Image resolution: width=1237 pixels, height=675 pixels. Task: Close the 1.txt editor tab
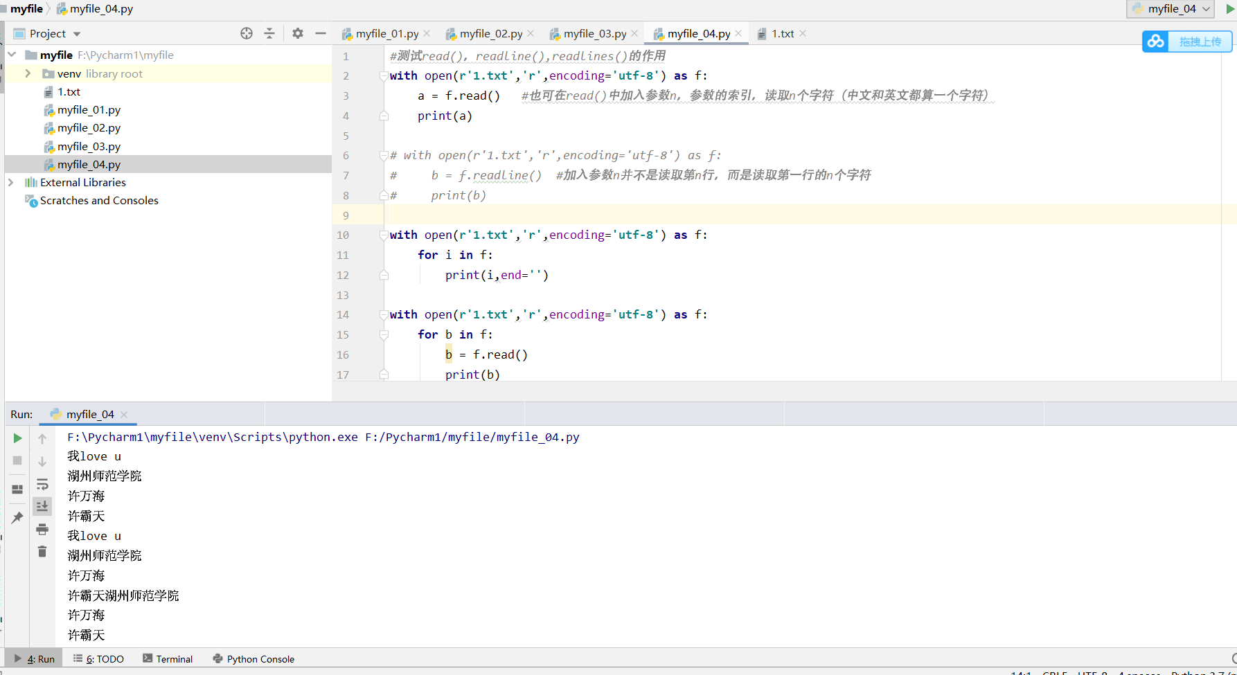pos(803,33)
